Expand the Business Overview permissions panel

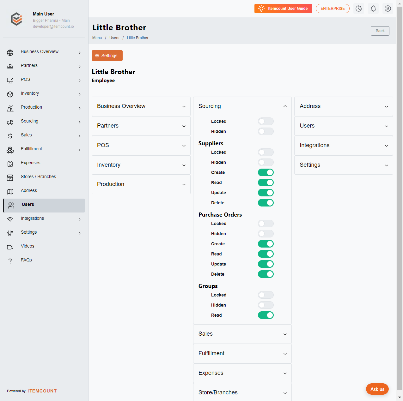pyautogui.click(x=141, y=106)
